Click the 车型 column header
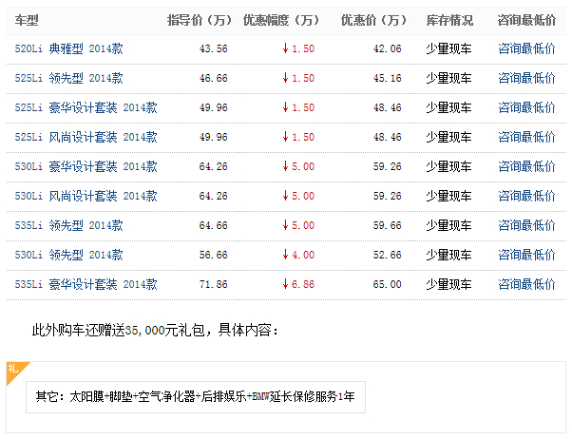 pos(27,20)
